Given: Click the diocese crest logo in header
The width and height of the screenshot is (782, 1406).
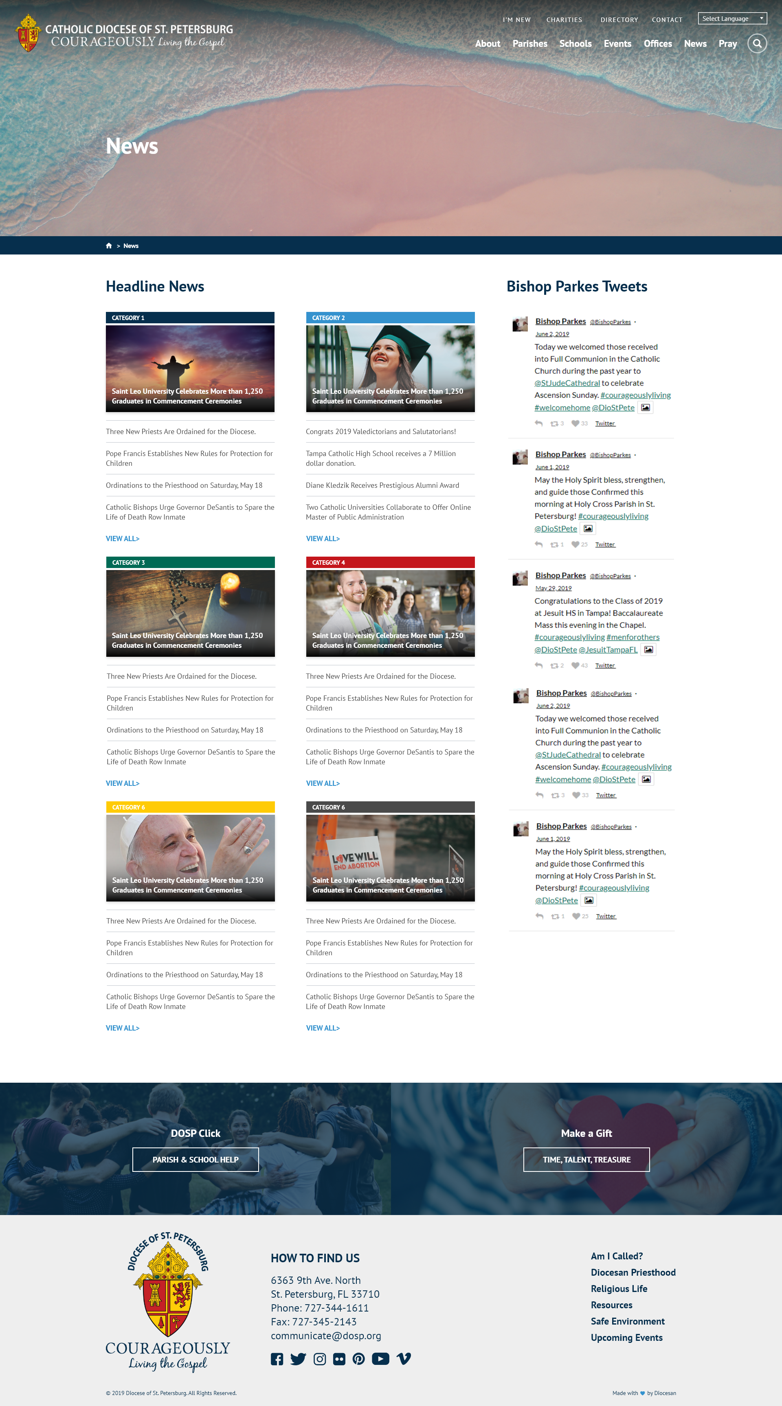Looking at the screenshot, I should click(x=29, y=34).
